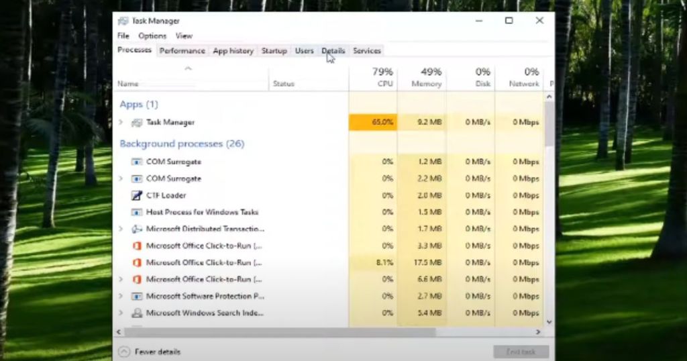This screenshot has width=687, height=361.
Task: Click the End task button
Action: 521,352
